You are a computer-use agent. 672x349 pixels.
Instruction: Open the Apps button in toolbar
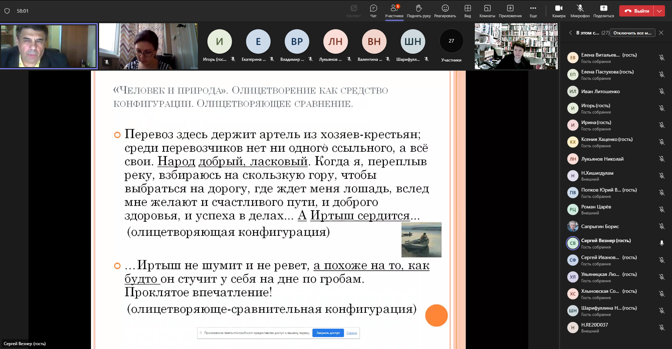coord(510,11)
